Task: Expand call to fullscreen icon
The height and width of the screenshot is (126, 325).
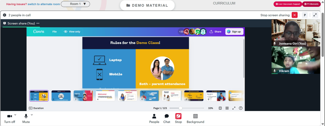Action: pos(315,15)
